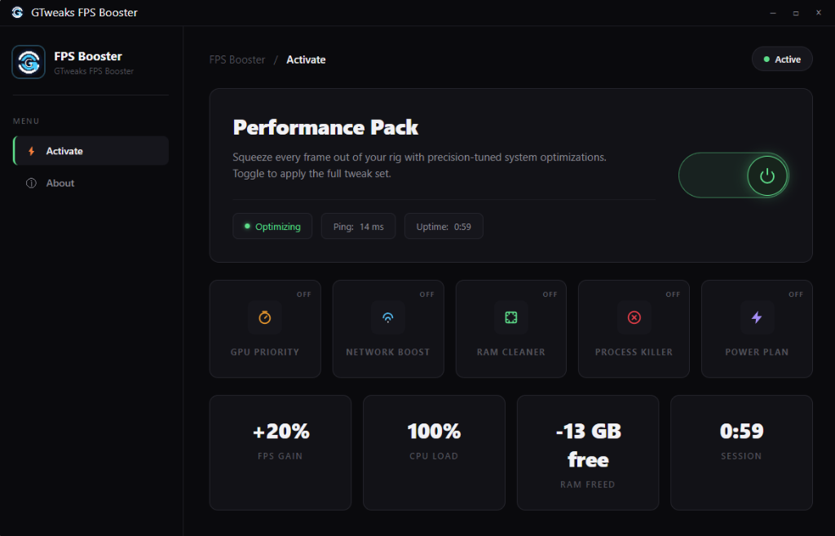Click the RAM Cleaner chip icon
The width and height of the screenshot is (835, 536).
[510, 317]
